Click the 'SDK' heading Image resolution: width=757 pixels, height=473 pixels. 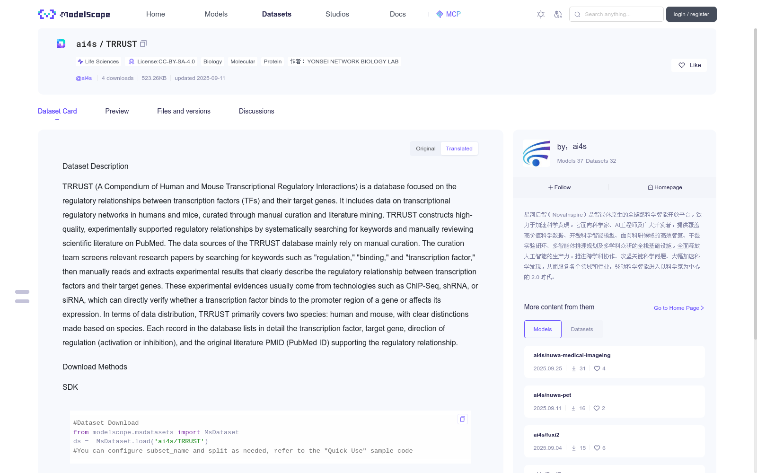[70, 387]
